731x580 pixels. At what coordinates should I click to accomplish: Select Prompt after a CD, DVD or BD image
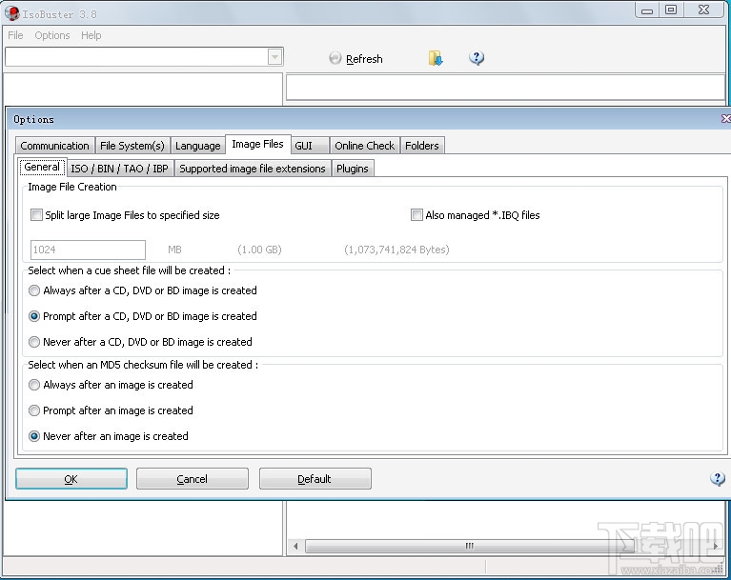34,316
